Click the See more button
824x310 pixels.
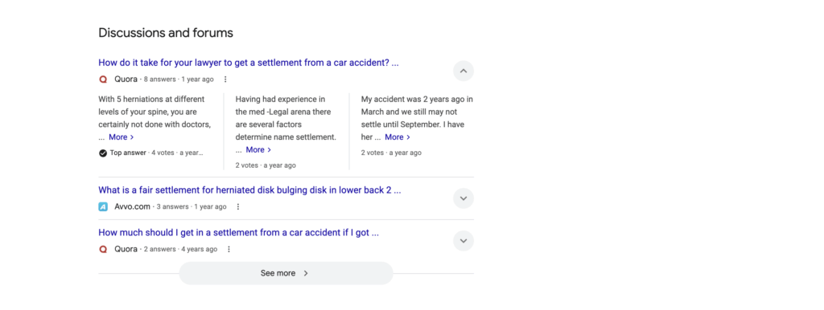286,273
